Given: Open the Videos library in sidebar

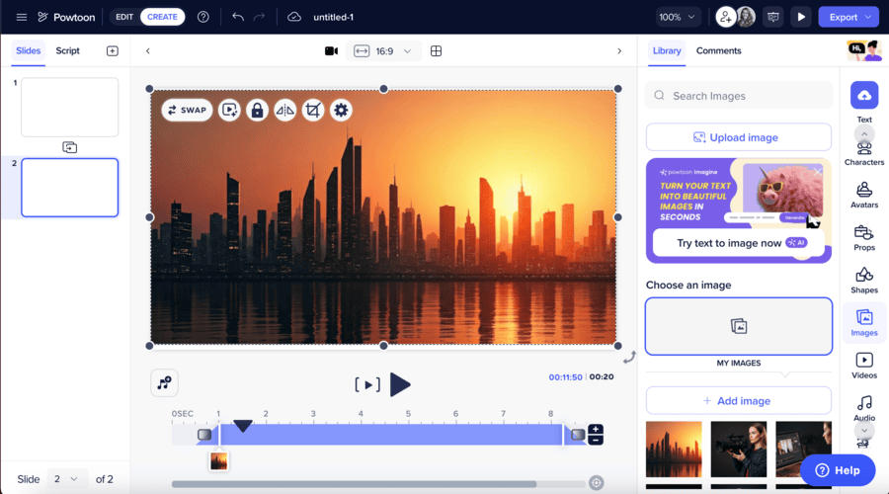Looking at the screenshot, I should [x=864, y=366].
